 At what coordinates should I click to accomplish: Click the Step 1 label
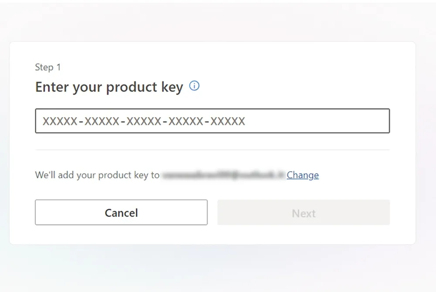[48, 67]
